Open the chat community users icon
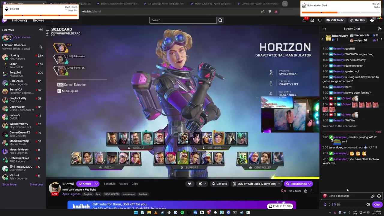This screenshot has height=216, width=384. coord(379,29)
